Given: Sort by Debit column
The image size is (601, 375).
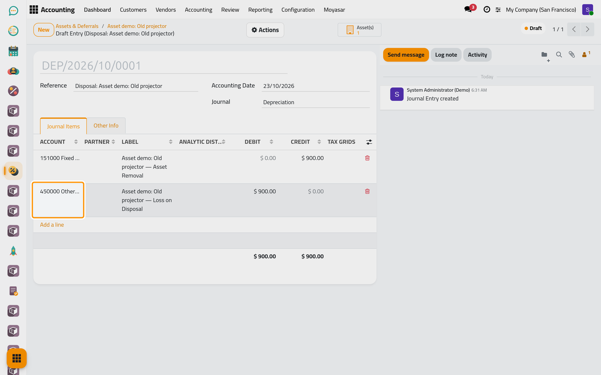Looking at the screenshot, I should [259, 142].
